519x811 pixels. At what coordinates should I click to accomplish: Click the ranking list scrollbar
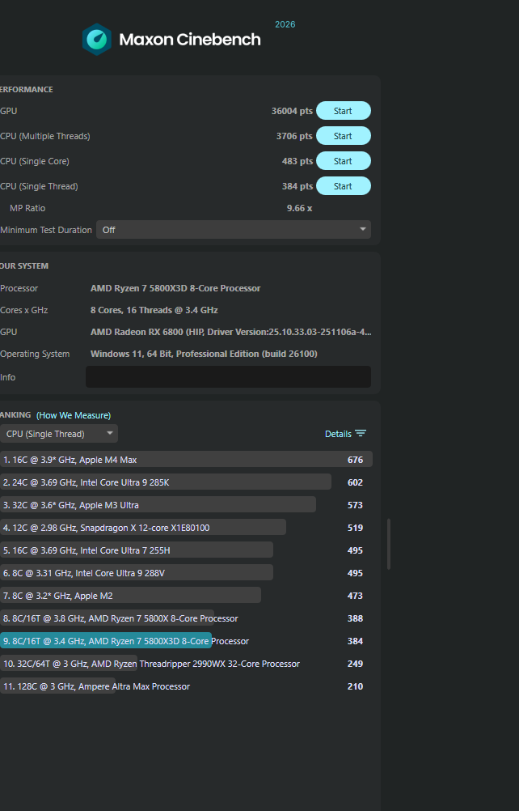388,544
